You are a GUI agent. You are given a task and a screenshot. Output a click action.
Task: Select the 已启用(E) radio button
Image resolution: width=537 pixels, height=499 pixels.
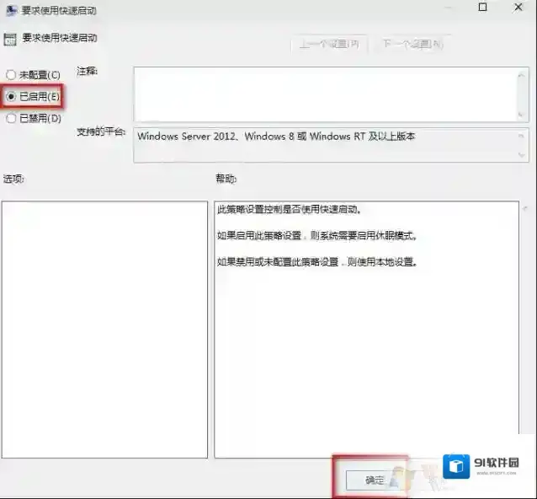[11, 97]
